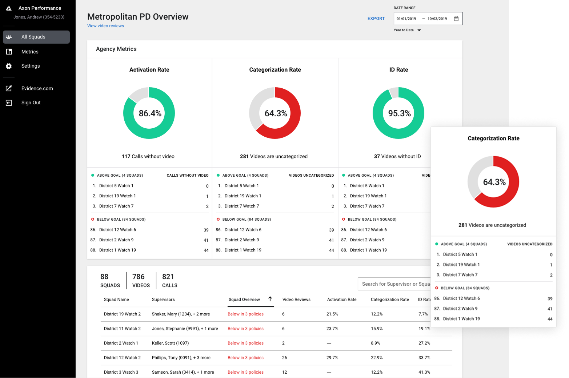The height and width of the screenshot is (378, 569).
Task: Click the Evidence.com external link icon
Action: (x=9, y=88)
